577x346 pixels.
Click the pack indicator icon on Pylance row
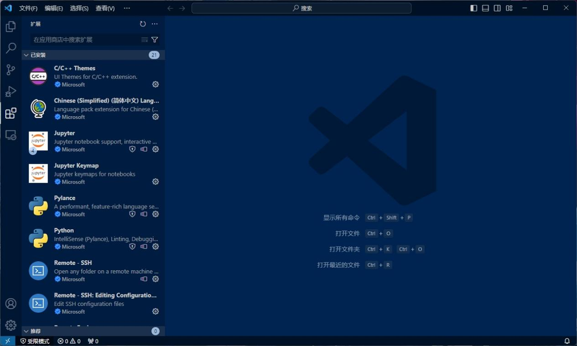144,214
